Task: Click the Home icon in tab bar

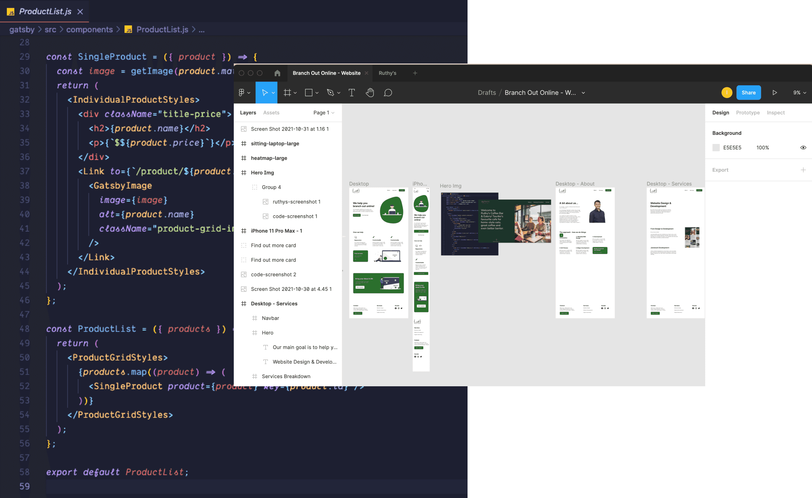Action: 277,73
